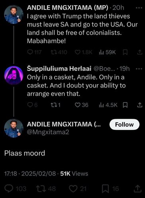Open the @Mngxitama2 profile handle
145x198 pixels.
(48, 132)
